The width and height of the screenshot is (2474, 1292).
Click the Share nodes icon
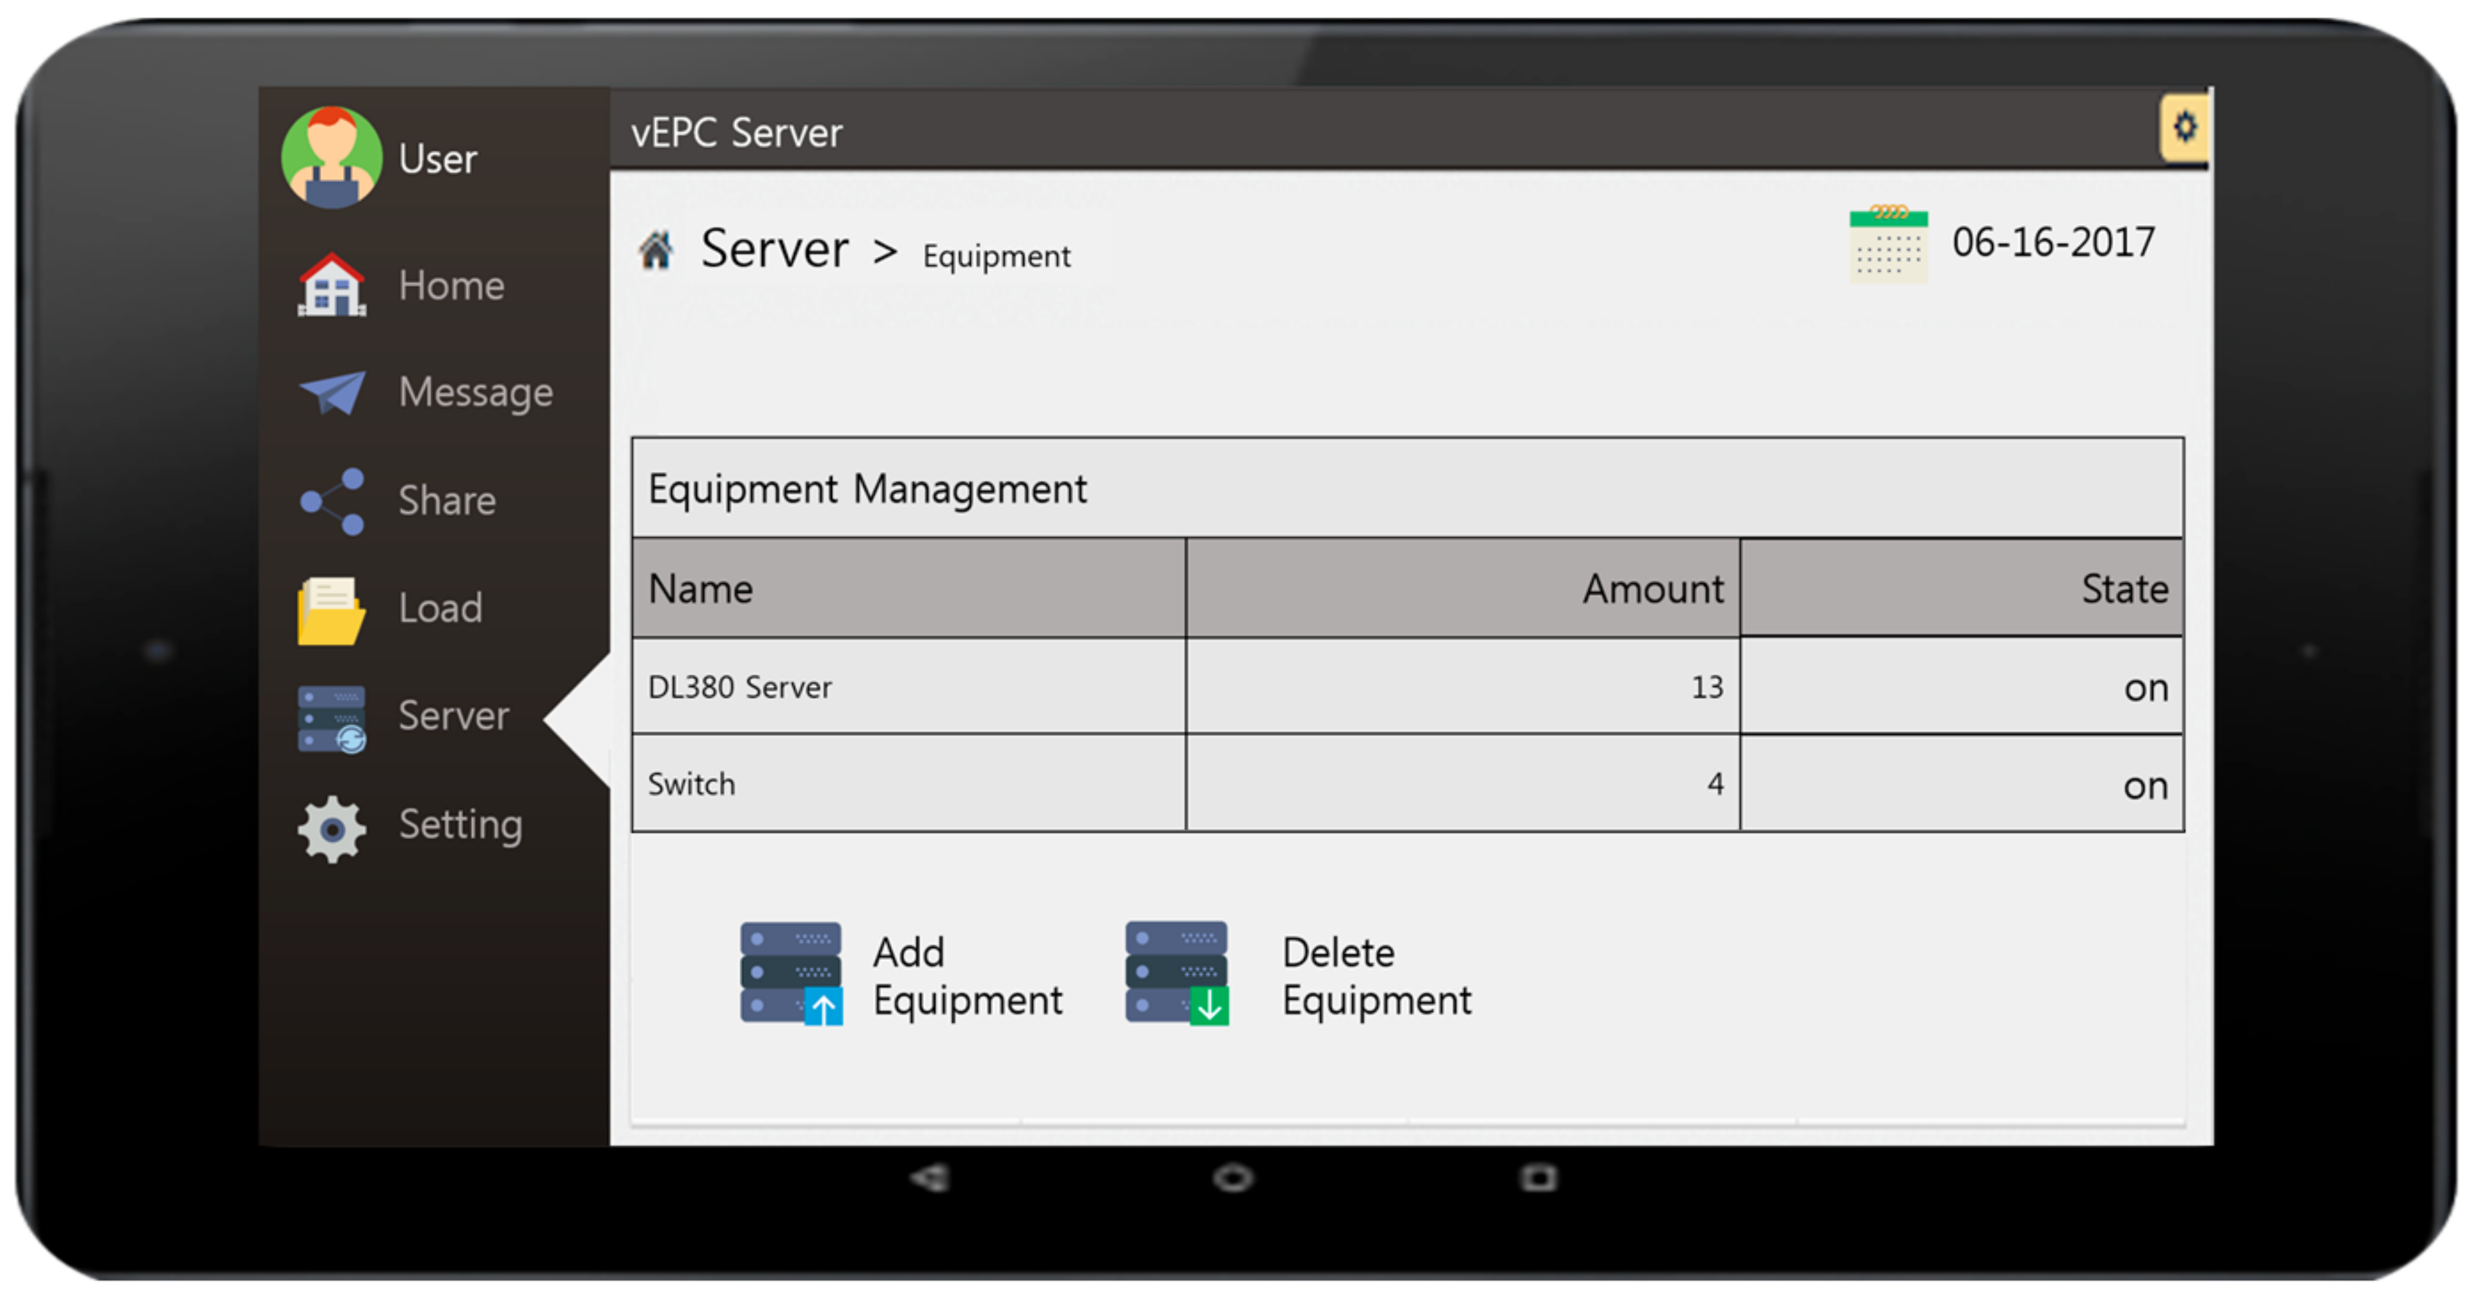[x=331, y=501]
